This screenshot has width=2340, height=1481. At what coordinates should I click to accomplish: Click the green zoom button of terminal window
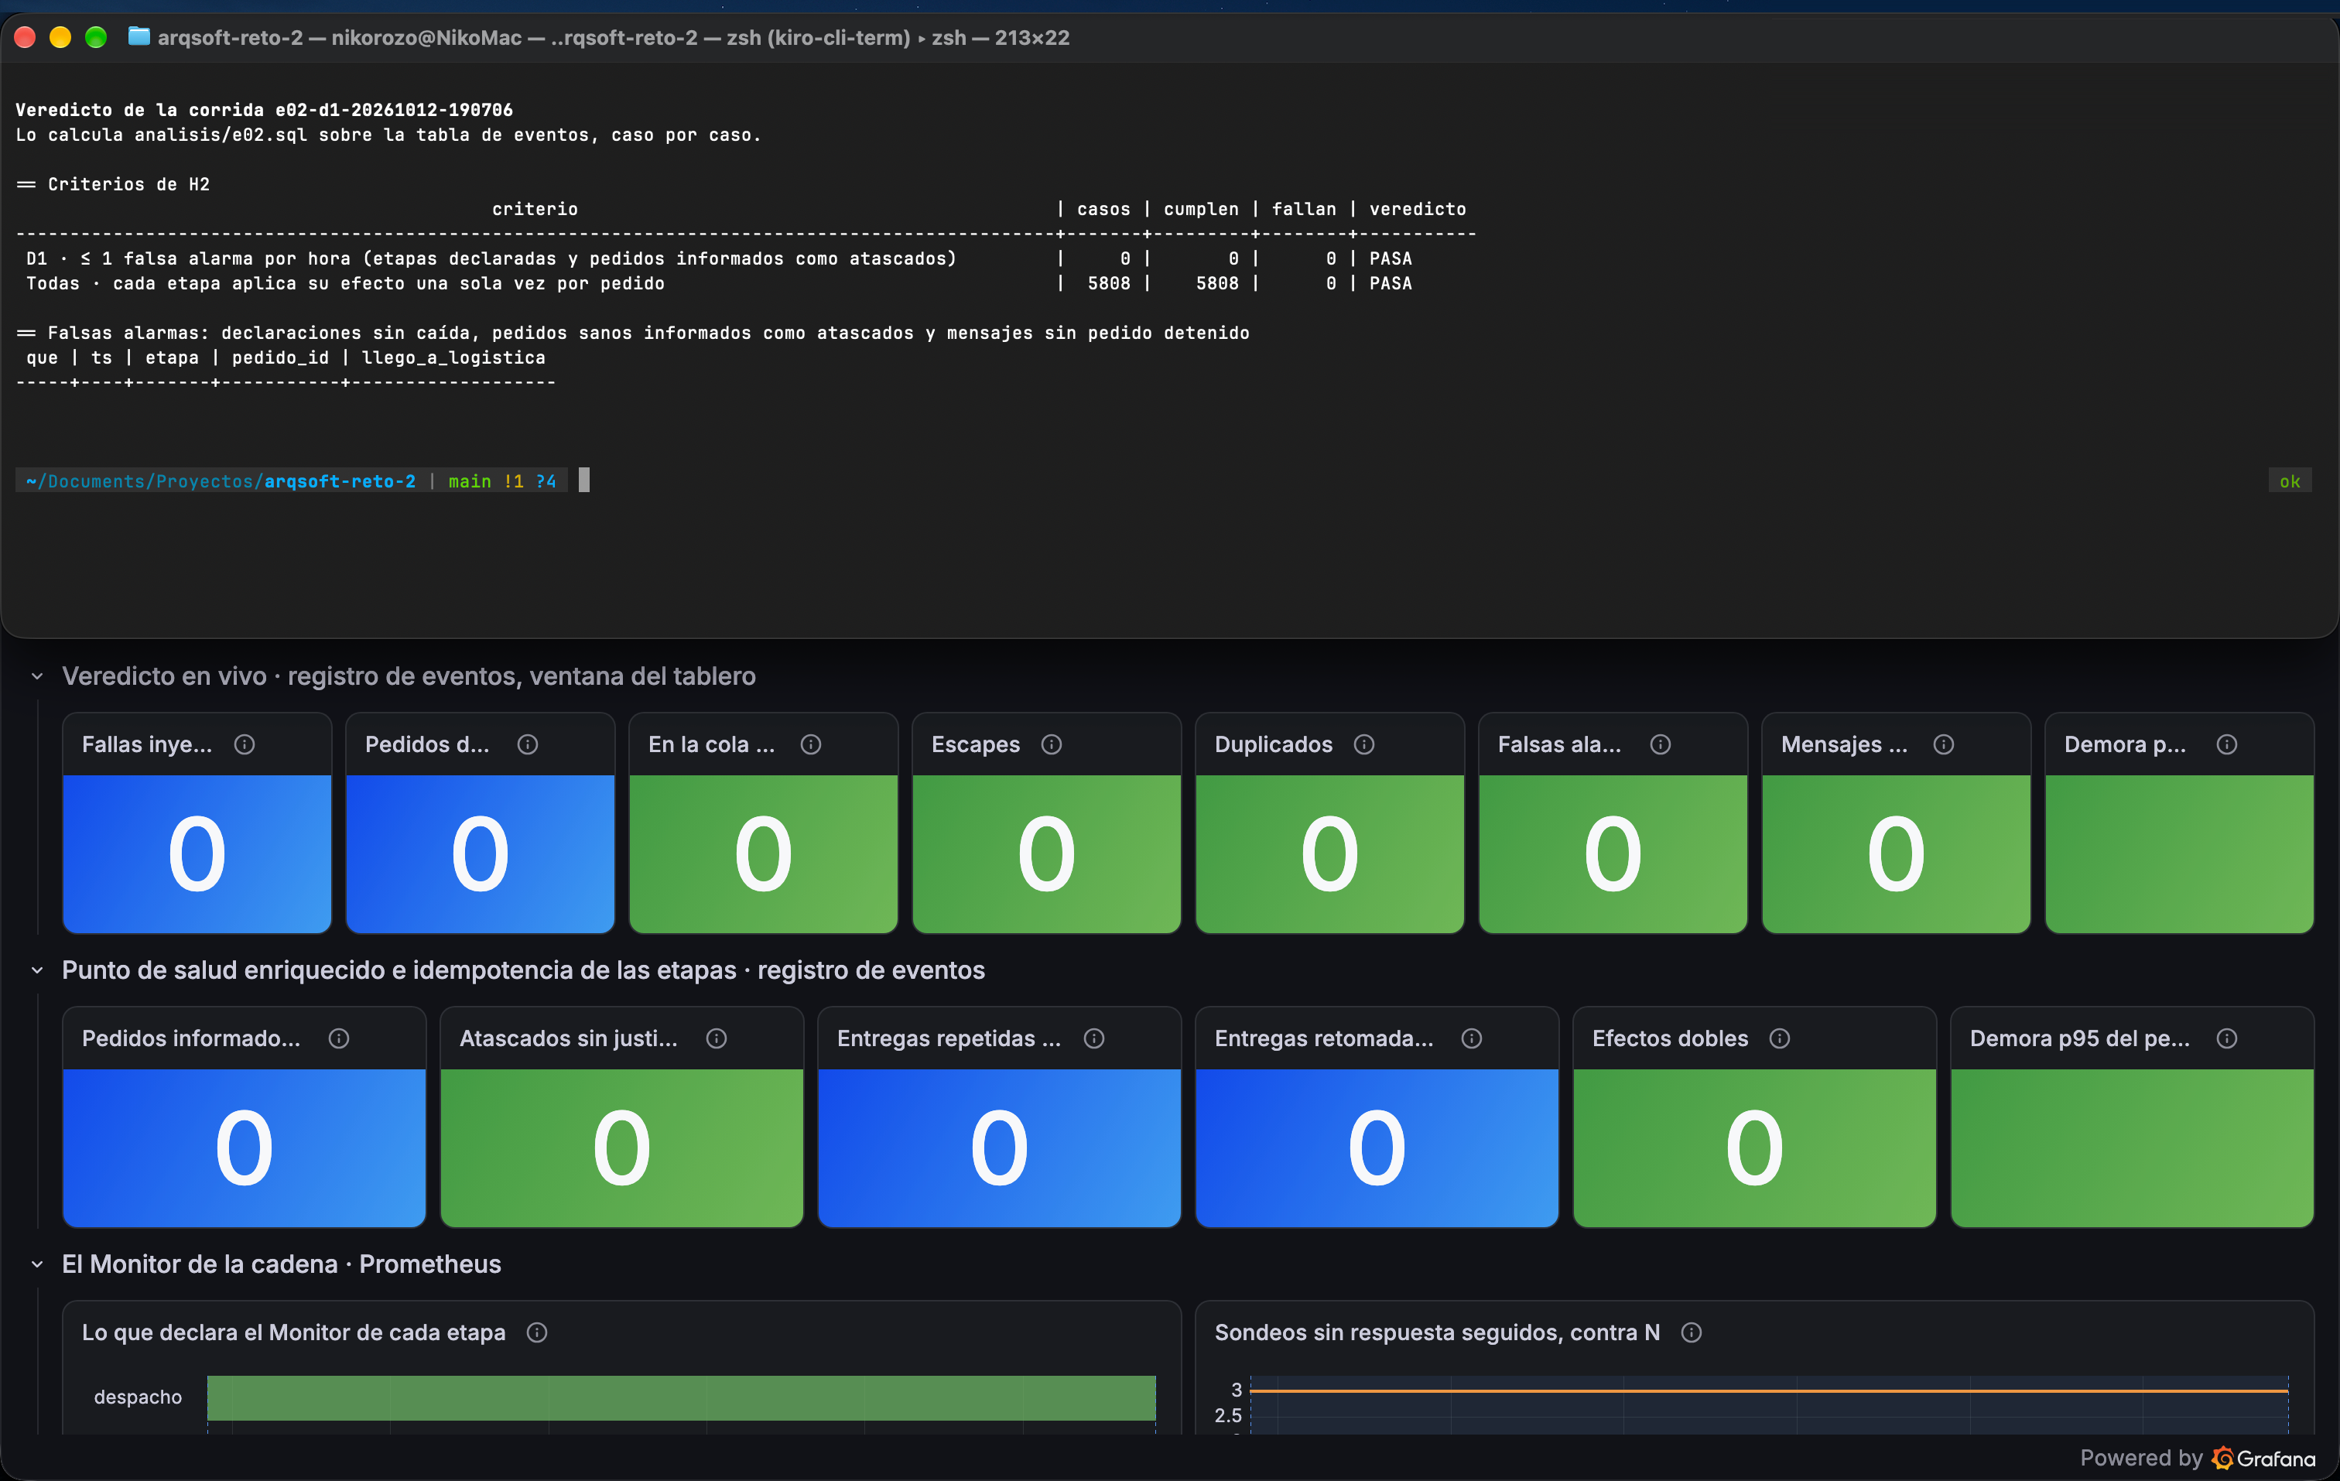(x=95, y=37)
